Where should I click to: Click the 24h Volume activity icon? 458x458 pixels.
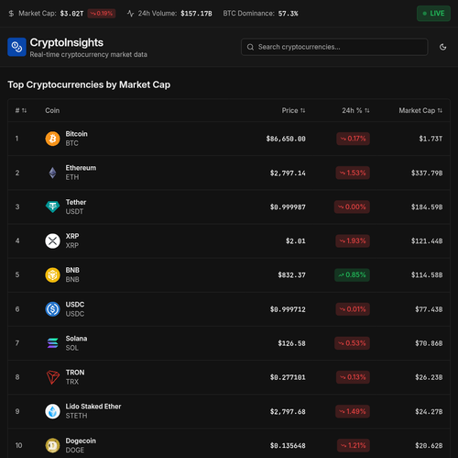130,14
